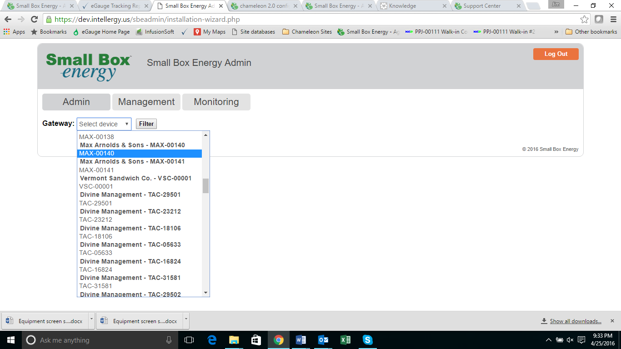Image resolution: width=621 pixels, height=349 pixels.
Task: Choose TAC-18106 in the device list
Action: (x=140, y=236)
